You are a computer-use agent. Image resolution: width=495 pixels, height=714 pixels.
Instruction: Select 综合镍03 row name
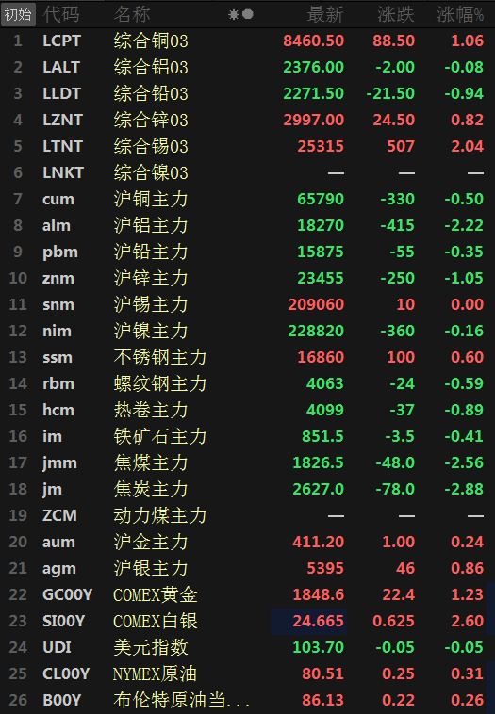(151, 173)
